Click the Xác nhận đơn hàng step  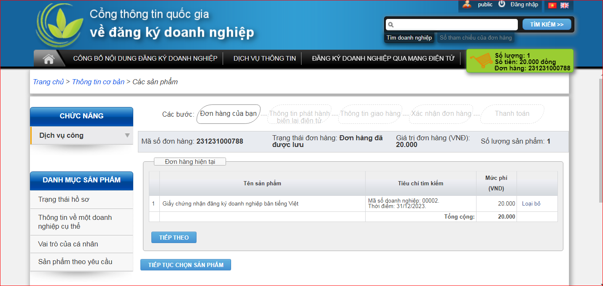441,114
